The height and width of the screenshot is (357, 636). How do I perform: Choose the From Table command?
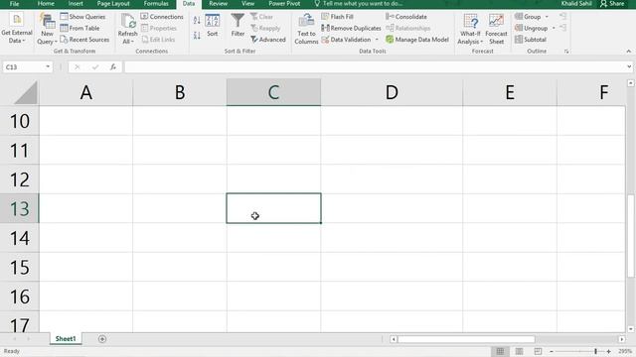(x=79, y=28)
